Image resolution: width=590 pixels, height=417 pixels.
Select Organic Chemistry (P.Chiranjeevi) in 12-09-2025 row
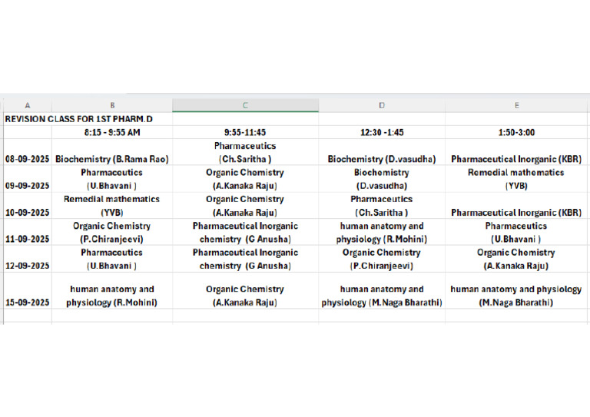pyautogui.click(x=382, y=259)
